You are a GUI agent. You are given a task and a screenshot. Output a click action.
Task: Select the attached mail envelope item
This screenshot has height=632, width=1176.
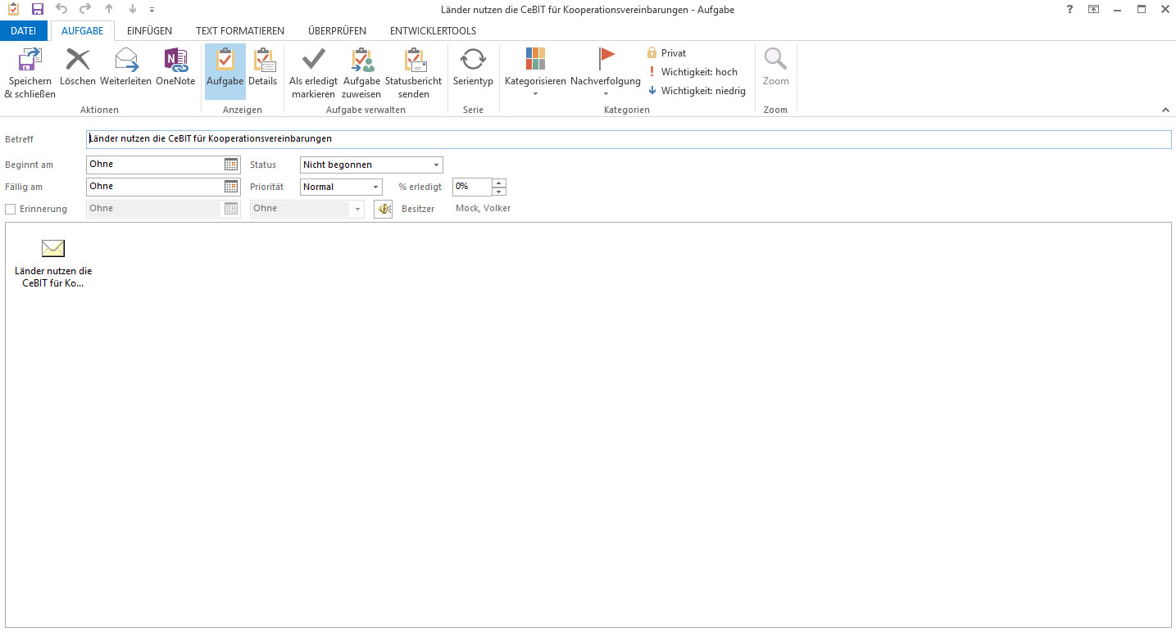[x=53, y=264]
